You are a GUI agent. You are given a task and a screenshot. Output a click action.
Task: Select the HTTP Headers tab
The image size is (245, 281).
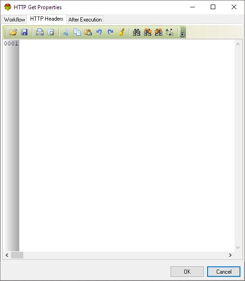point(47,19)
